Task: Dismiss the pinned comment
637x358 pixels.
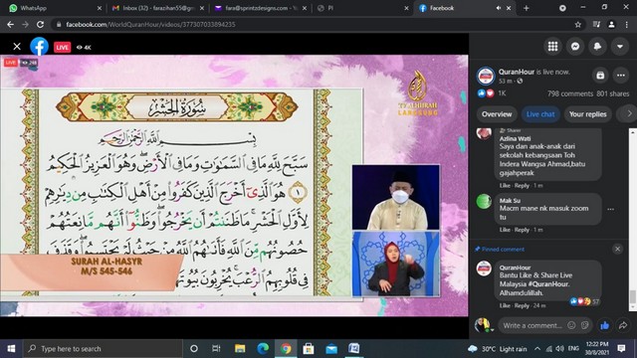Action: 617,249
